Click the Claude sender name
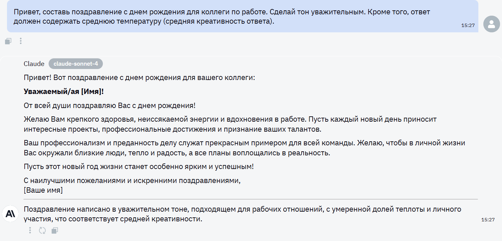Image resolution: width=502 pixels, height=241 pixels. pos(34,64)
